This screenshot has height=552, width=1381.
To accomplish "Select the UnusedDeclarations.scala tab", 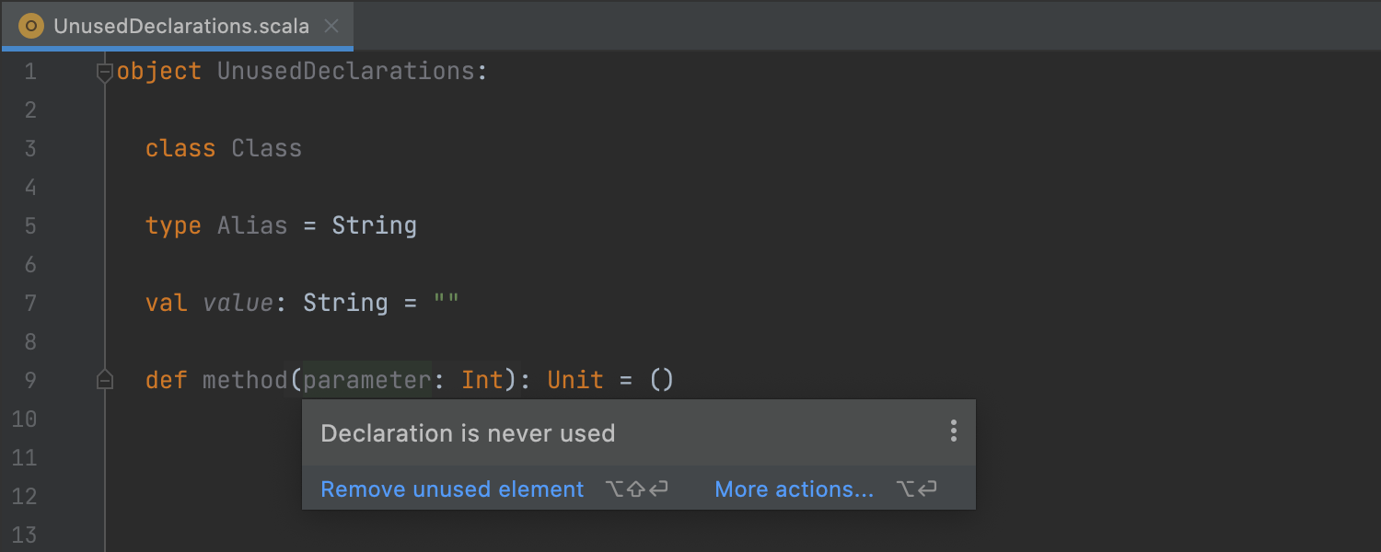I will coord(180,26).
